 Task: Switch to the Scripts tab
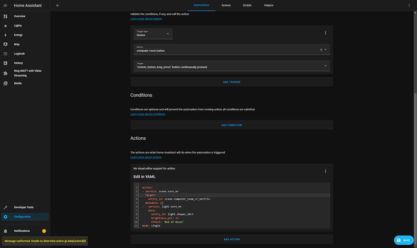click(247, 5)
